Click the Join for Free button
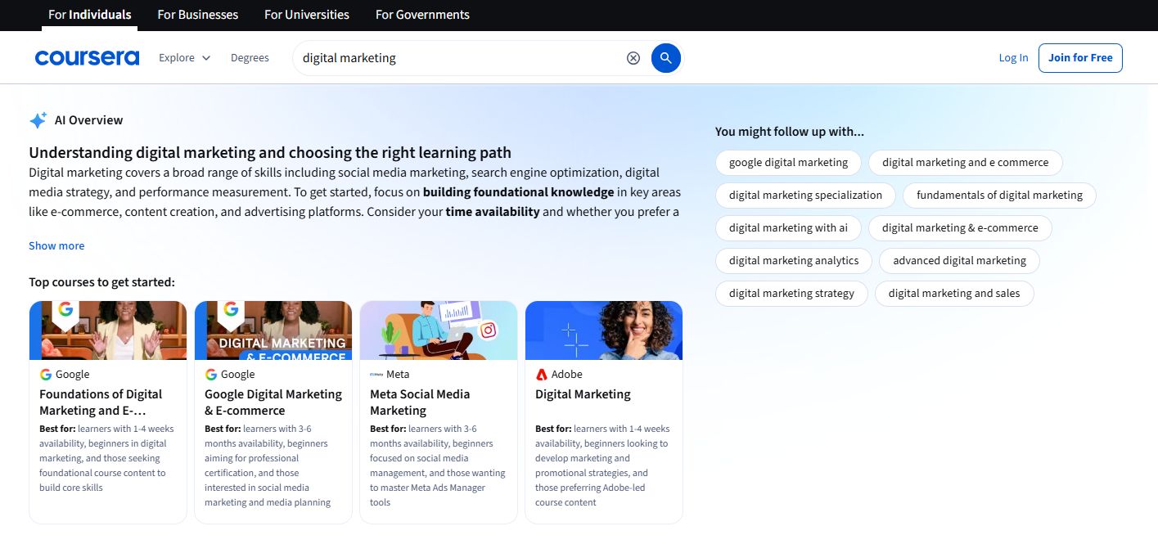 click(x=1080, y=58)
